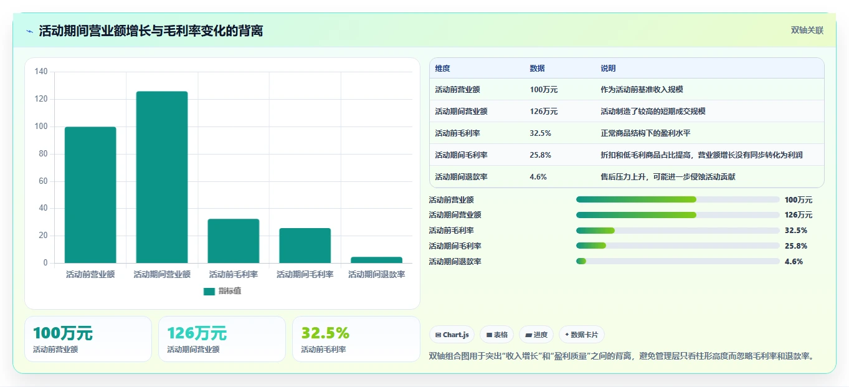
Task: Click the 活动期间退款率 bar in chart
Action: tap(376, 260)
